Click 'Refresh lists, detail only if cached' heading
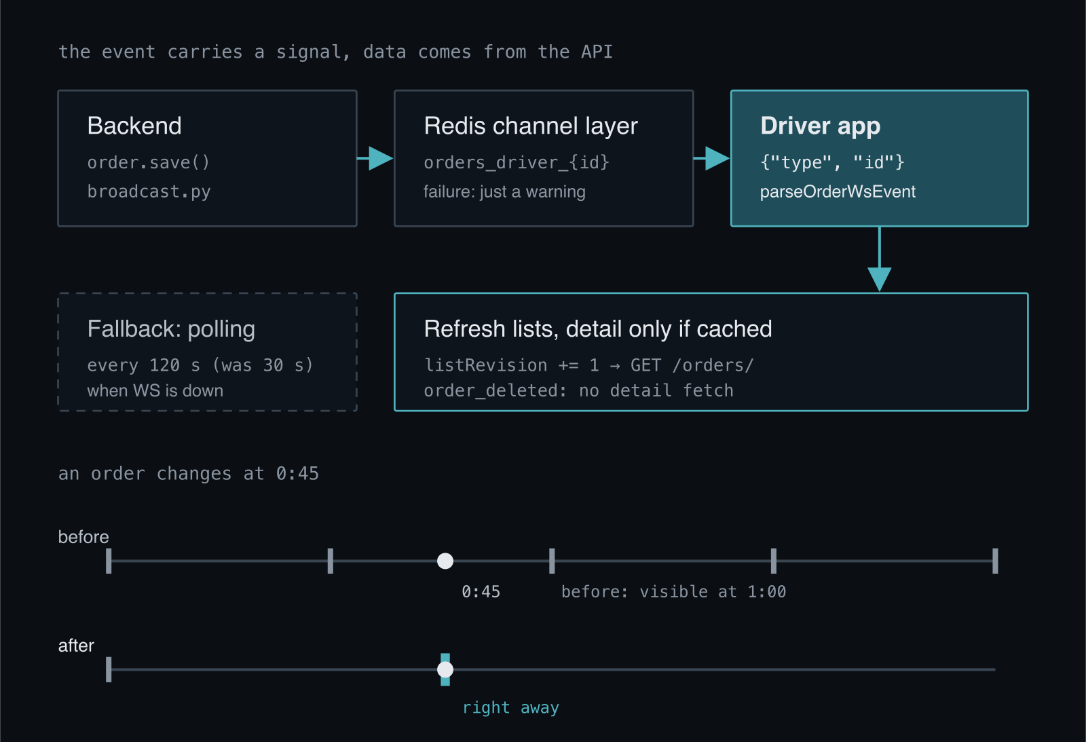Image resolution: width=1086 pixels, height=742 pixels. 598,329
